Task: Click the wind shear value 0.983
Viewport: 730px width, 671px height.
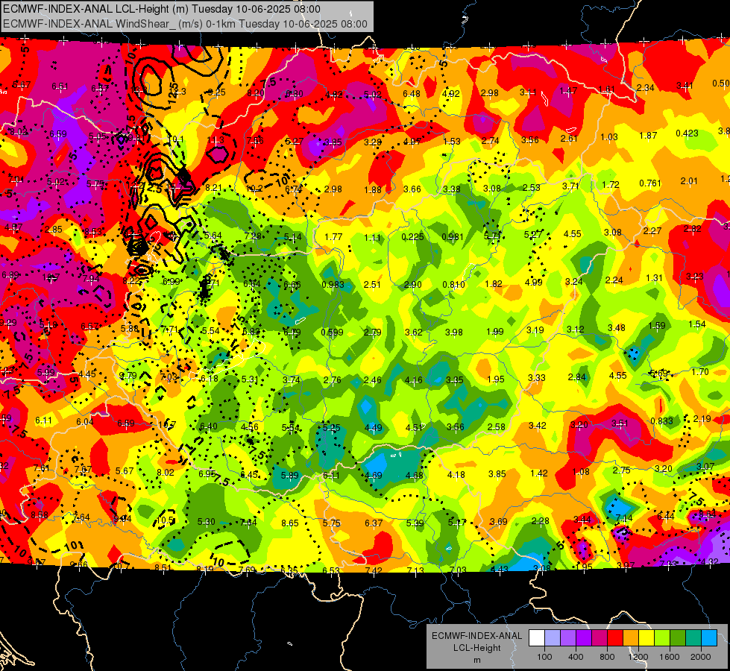Action: [x=333, y=285]
